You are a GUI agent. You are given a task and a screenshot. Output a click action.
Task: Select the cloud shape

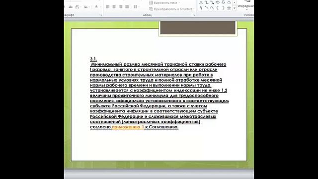coord(229,2)
